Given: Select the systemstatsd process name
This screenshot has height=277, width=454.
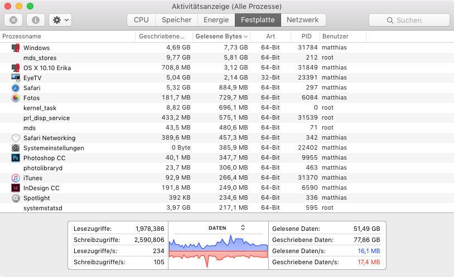Looking at the screenshot, I should tap(43, 208).
